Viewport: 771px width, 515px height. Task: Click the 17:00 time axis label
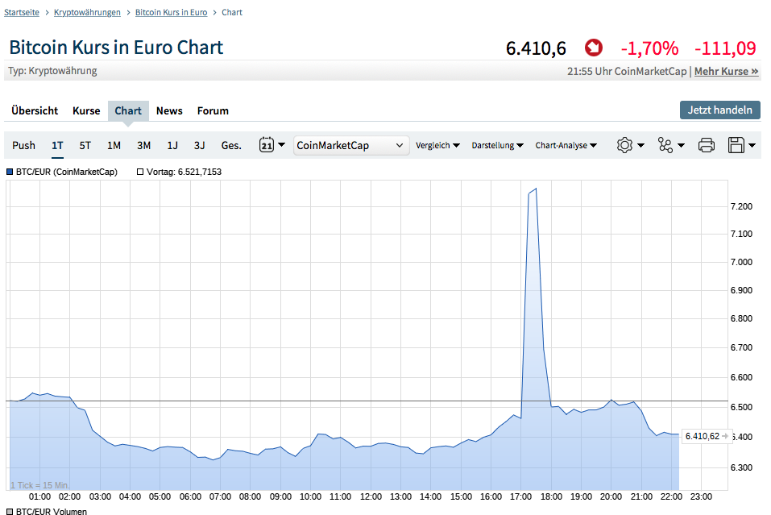click(520, 496)
